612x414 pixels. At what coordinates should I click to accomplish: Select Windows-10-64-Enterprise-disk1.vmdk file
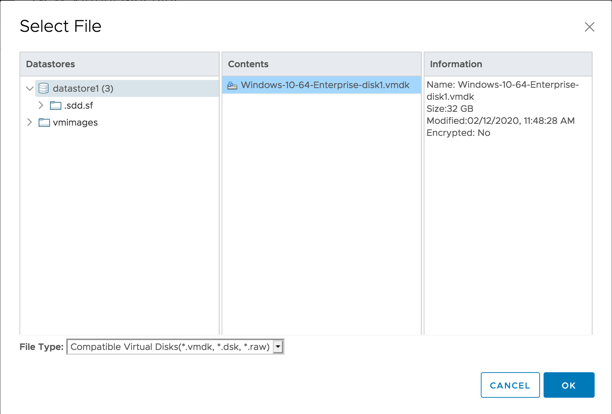(322, 85)
